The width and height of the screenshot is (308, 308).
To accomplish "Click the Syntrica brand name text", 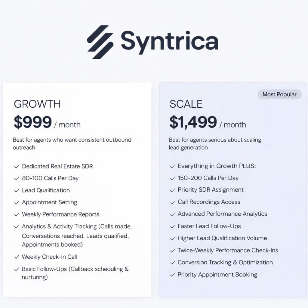I will pyautogui.click(x=170, y=41).
